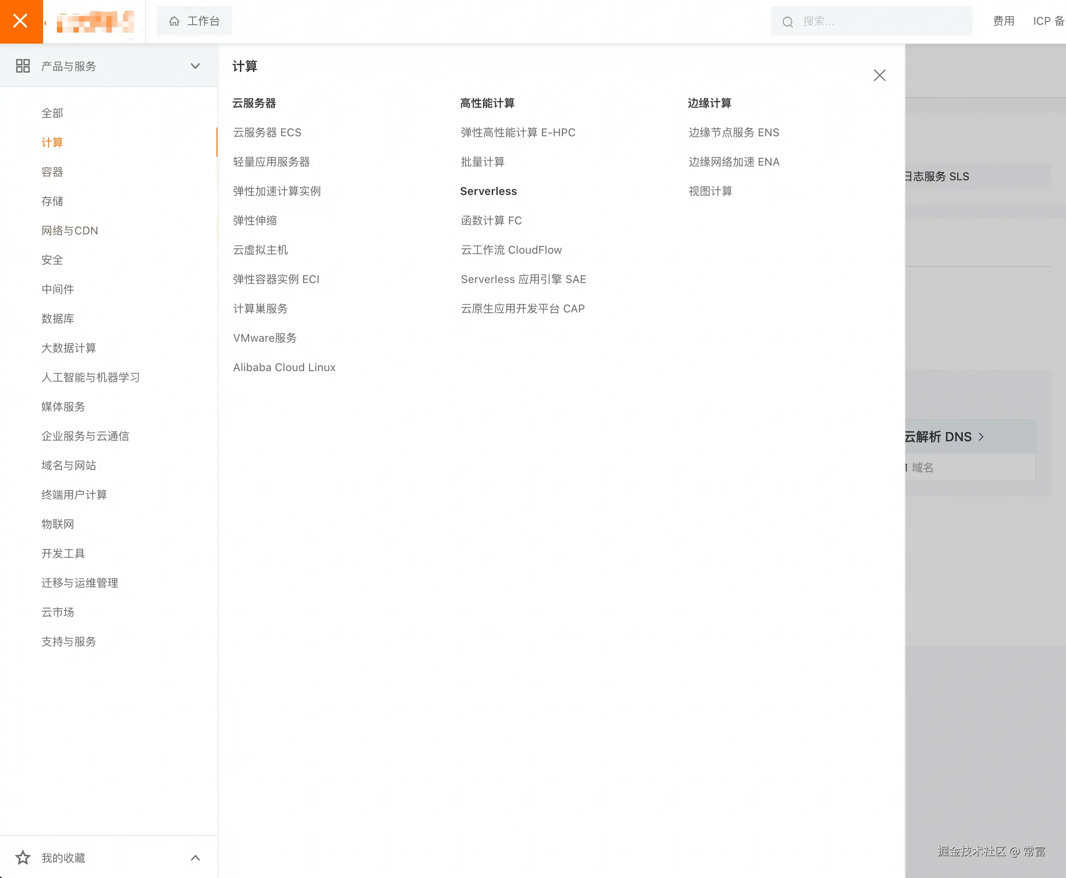Select 数据库 category in sidebar
Viewport: 1066px width, 878px height.
coord(58,319)
